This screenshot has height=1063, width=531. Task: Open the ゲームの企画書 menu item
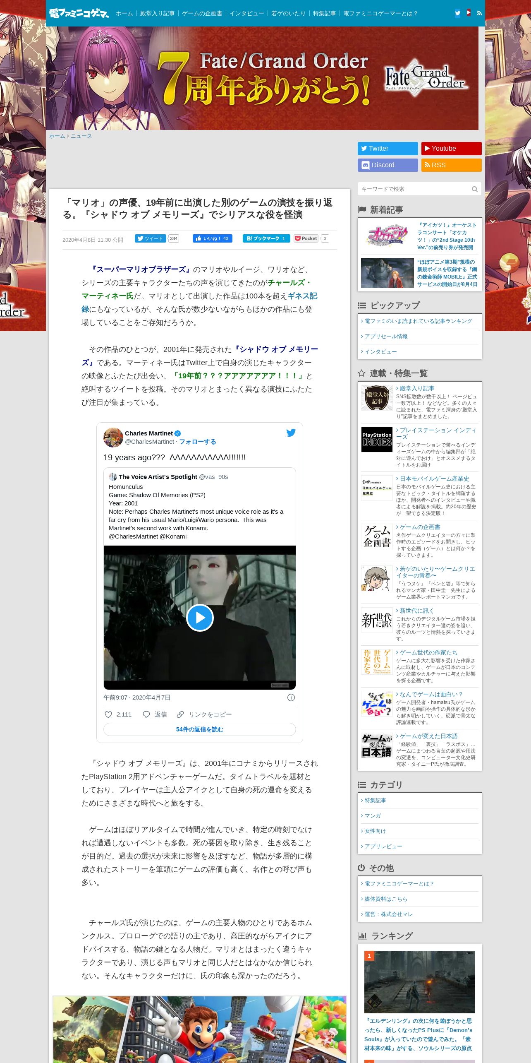202,13
